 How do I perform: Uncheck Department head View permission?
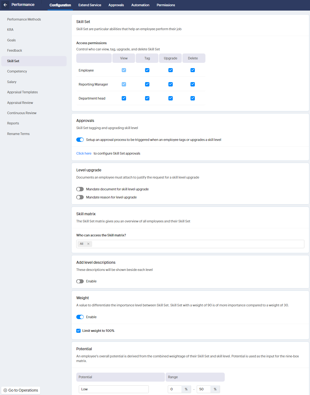[x=124, y=98]
